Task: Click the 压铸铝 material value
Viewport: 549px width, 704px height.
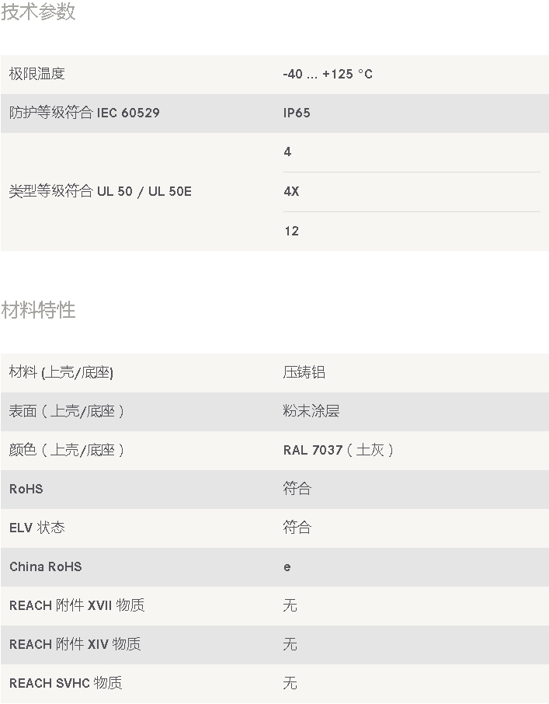Action: [304, 372]
